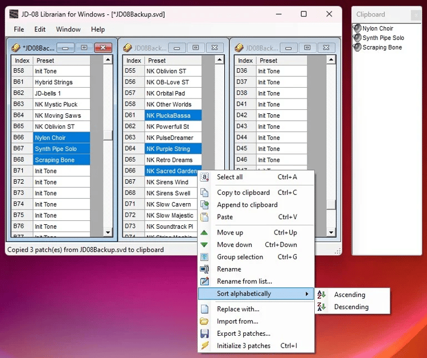This screenshot has width=427, height=358.
Task: Click the green Move down arrow icon
Action: click(204, 245)
